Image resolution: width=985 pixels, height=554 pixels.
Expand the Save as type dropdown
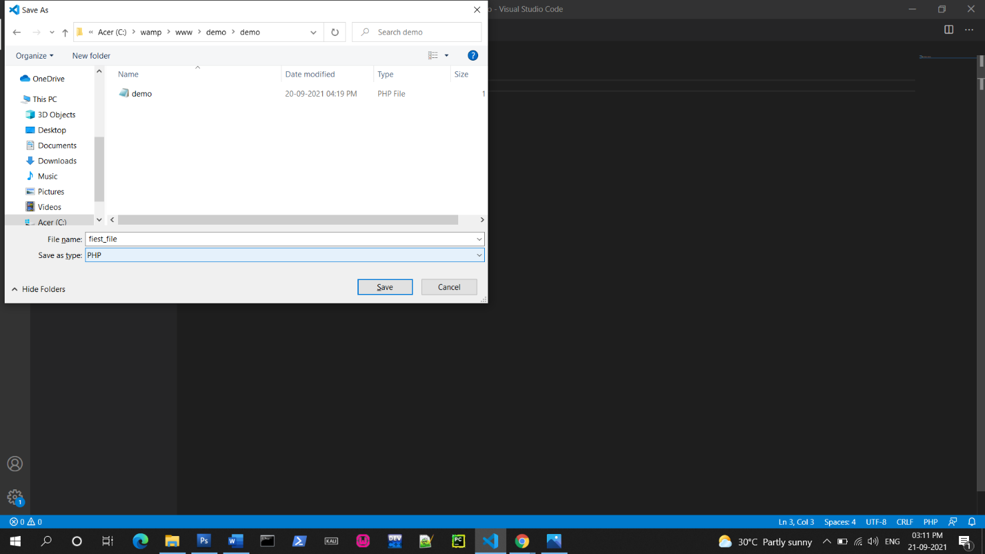coord(479,255)
